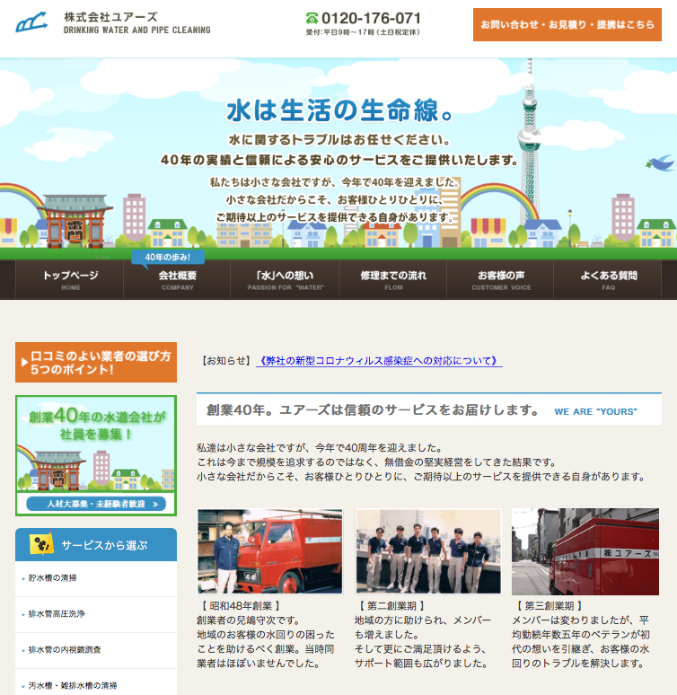Click the yellow service selection icon
The width and height of the screenshot is (677, 695).
click(41, 544)
